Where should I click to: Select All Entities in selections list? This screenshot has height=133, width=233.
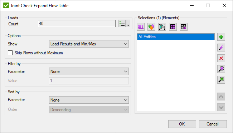click(x=176, y=37)
